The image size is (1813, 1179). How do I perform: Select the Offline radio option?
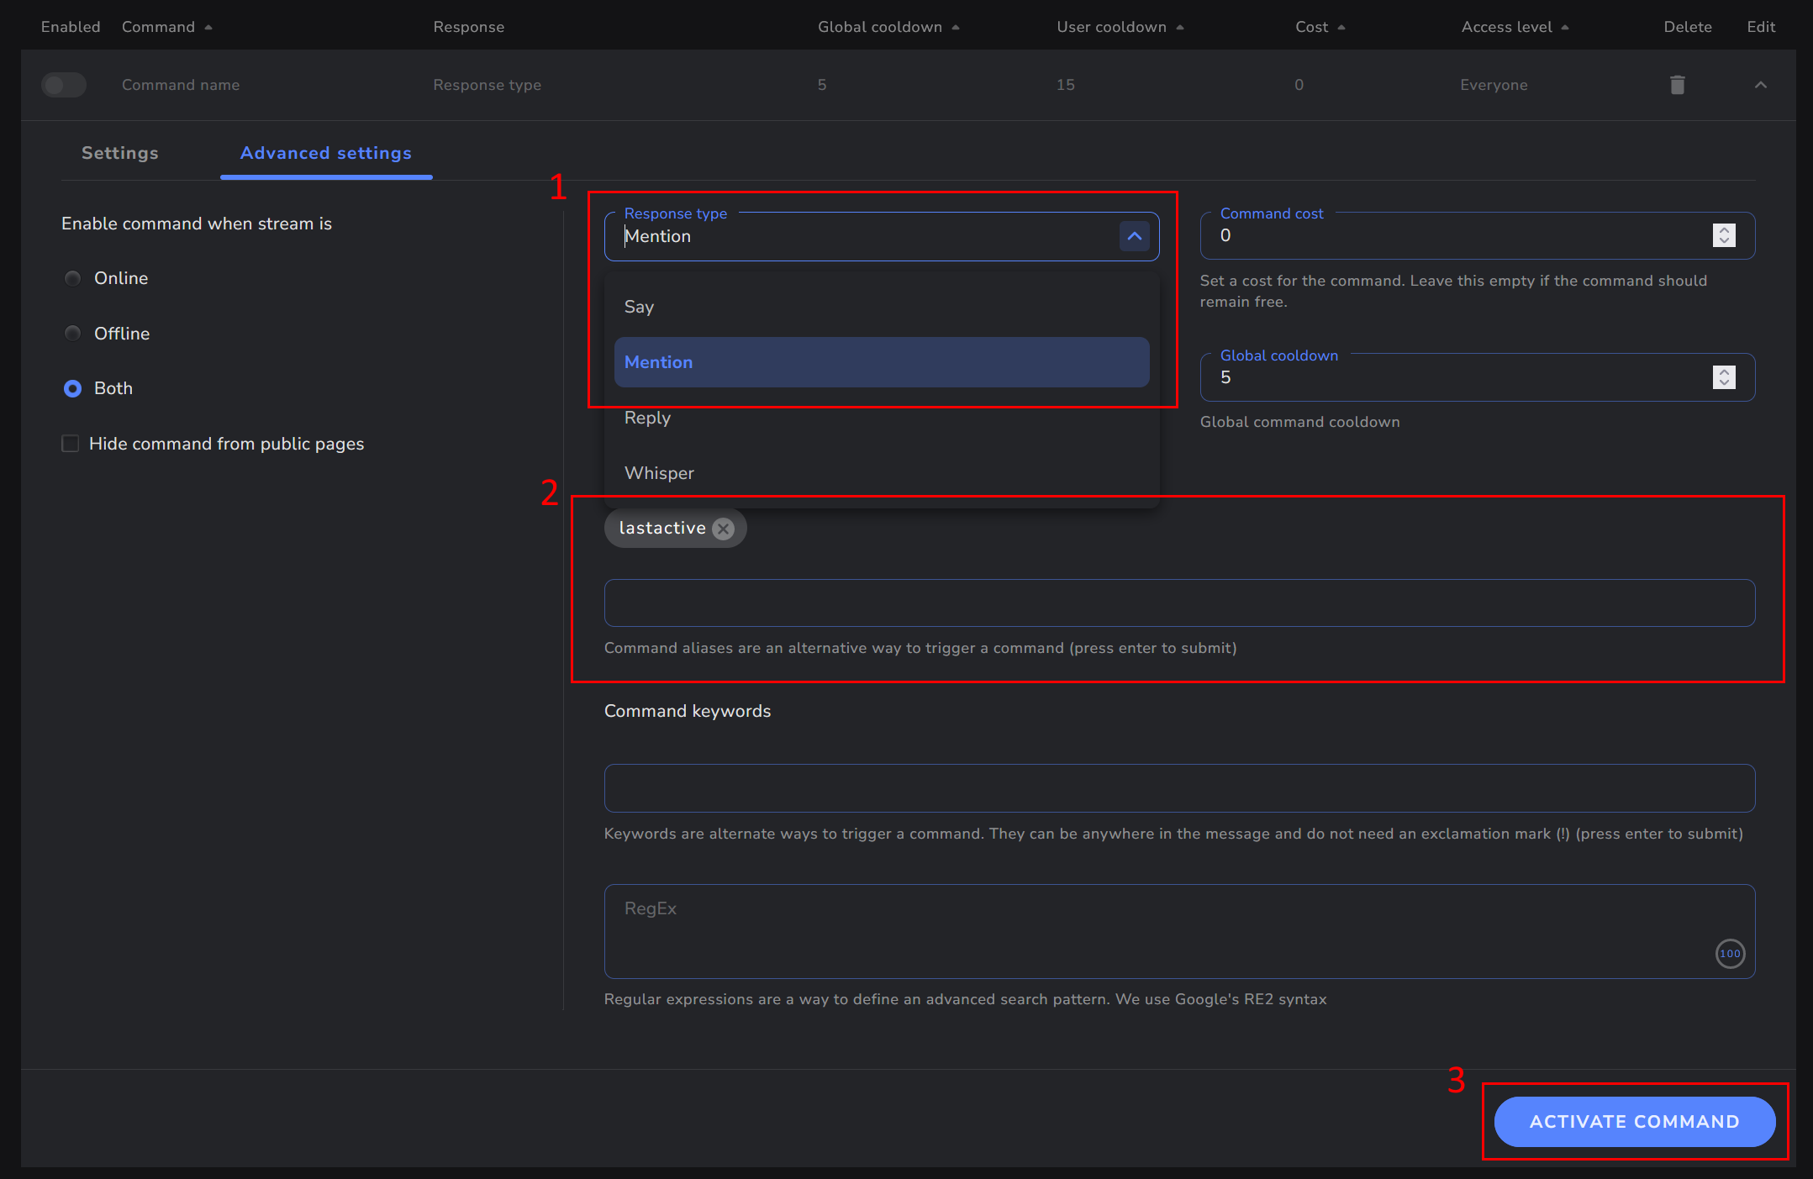pyautogui.click(x=73, y=334)
